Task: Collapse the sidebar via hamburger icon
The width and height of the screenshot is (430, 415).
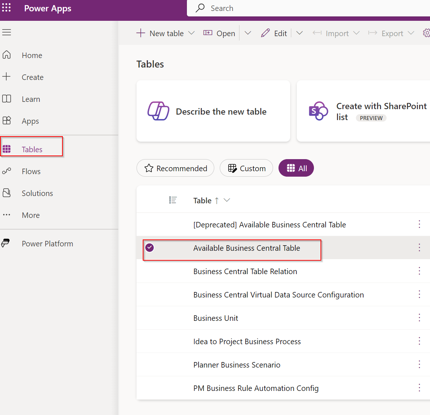Action: [x=7, y=32]
